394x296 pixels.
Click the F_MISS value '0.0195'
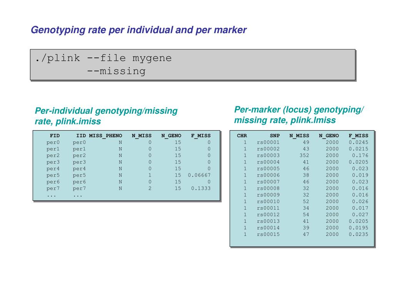coord(358,228)
